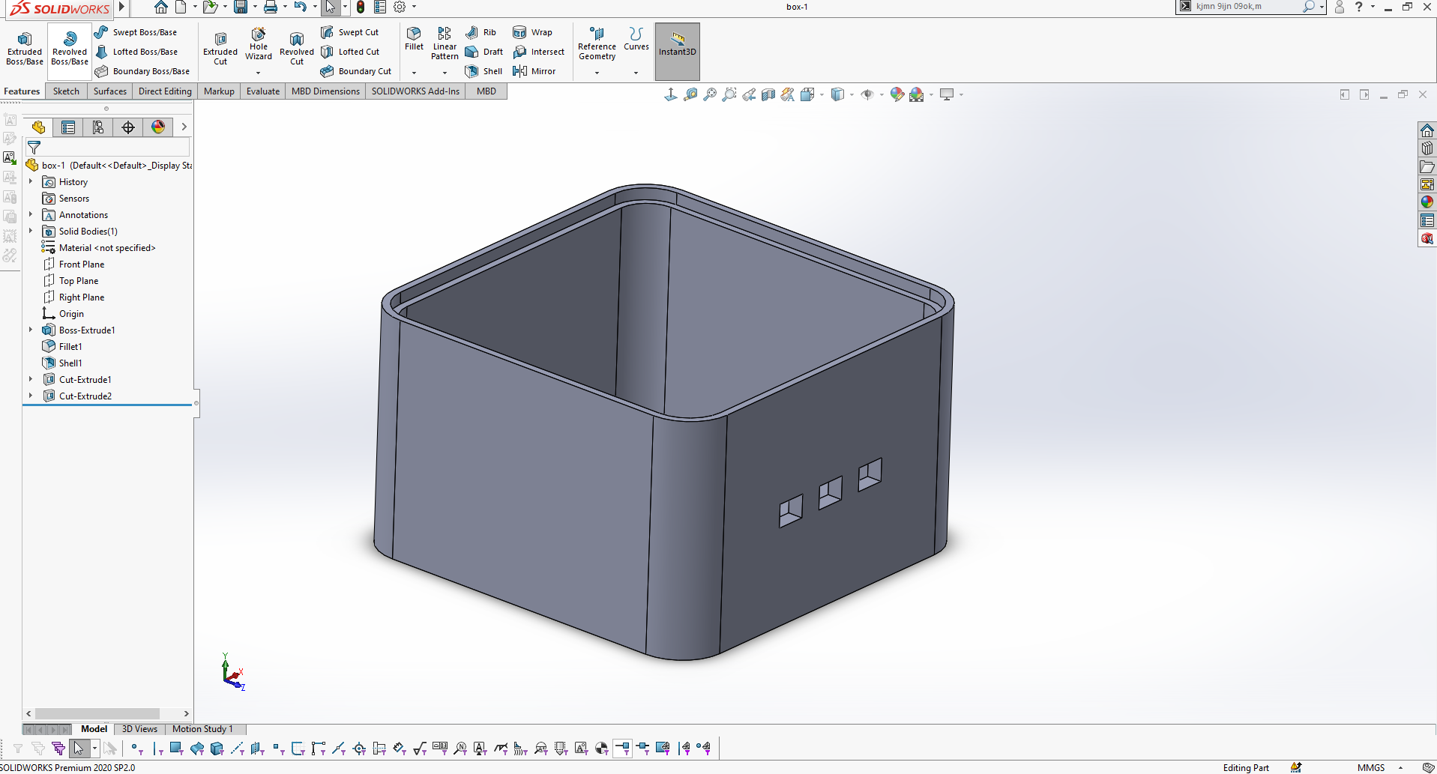Select the Swept Cut tool
The width and height of the screenshot is (1437, 774).
(x=350, y=32)
